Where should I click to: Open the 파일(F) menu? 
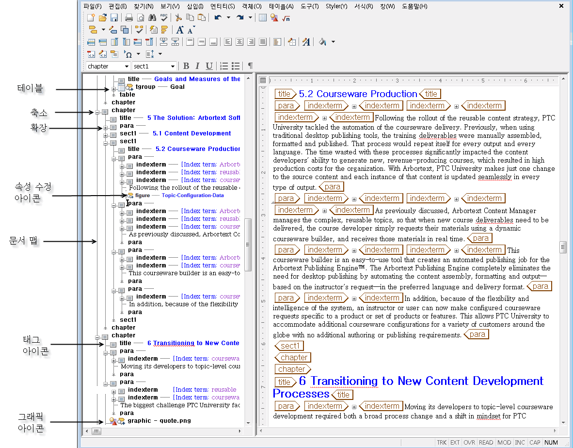(x=93, y=6)
